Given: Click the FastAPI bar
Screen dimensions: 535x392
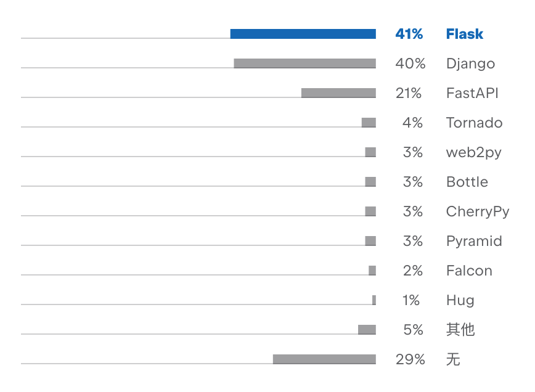Looking at the screenshot, I should pyautogui.click(x=338, y=93).
